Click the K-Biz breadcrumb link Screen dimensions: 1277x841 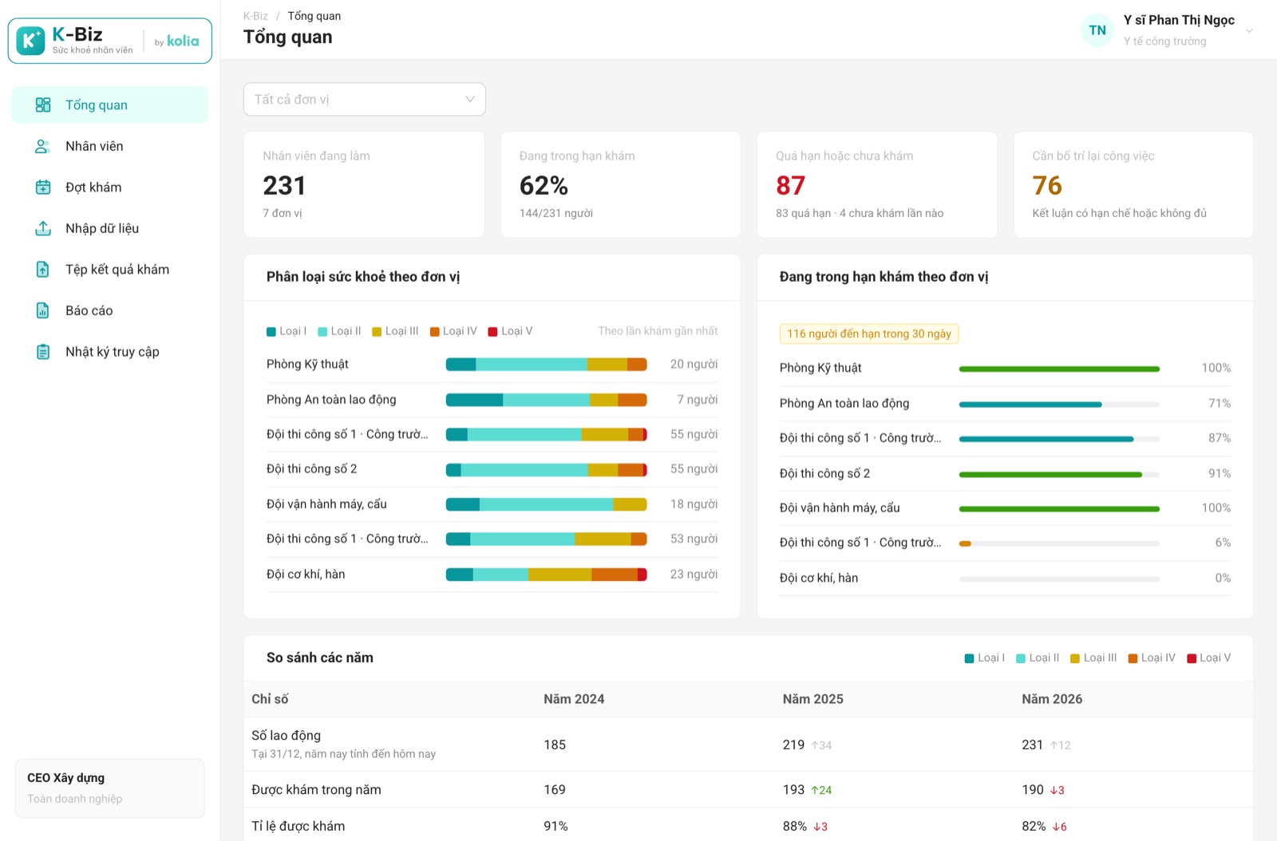[255, 16]
